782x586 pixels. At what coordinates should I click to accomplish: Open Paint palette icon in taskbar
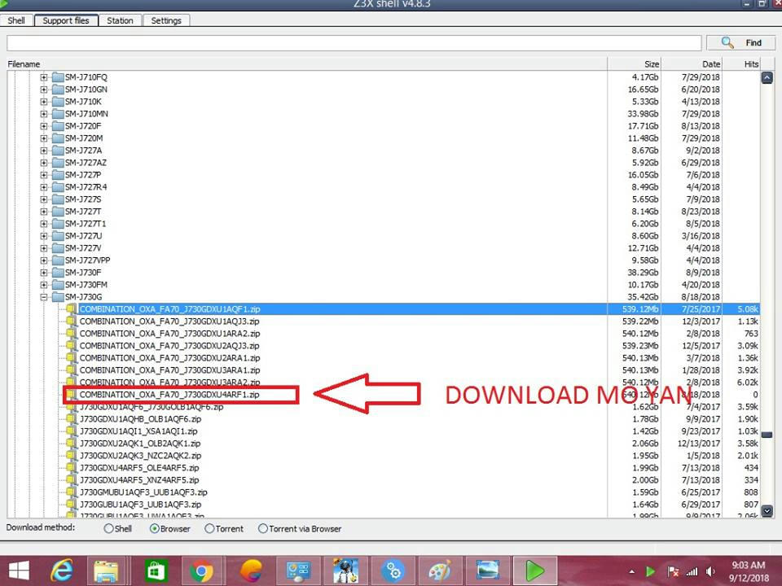[x=440, y=571]
